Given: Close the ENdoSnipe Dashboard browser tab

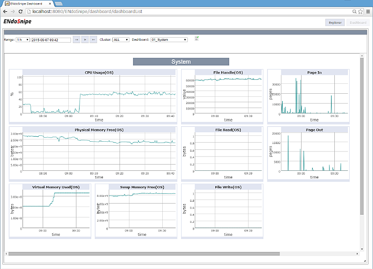Looking at the screenshot, I should pos(50,4).
